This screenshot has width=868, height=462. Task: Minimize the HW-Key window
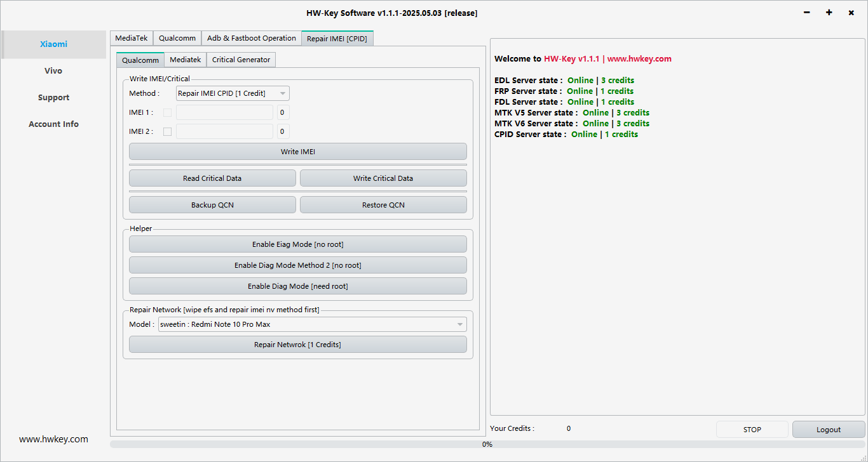(x=807, y=13)
